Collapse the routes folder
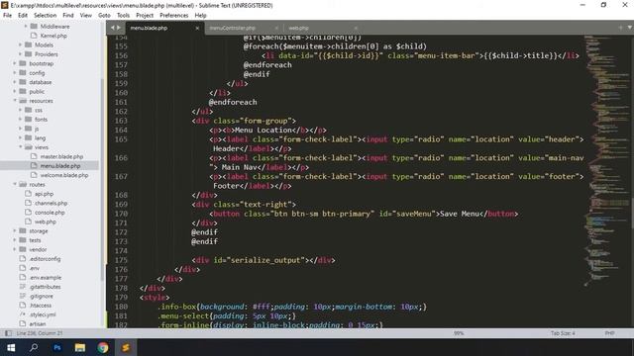This screenshot has width=634, height=356. coord(15,184)
